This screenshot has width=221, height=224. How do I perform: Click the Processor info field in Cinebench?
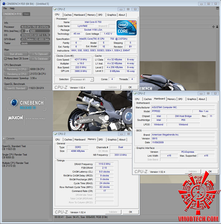point(35,27)
